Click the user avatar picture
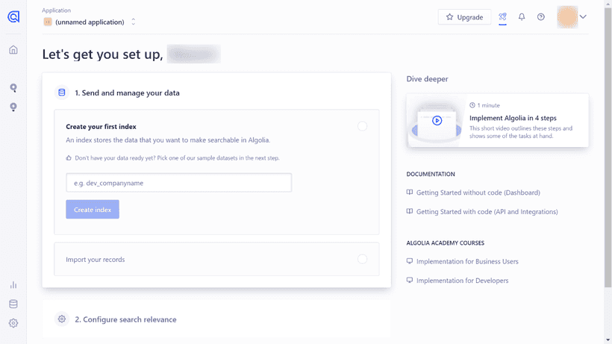Image resolution: width=612 pixels, height=344 pixels. tap(567, 16)
